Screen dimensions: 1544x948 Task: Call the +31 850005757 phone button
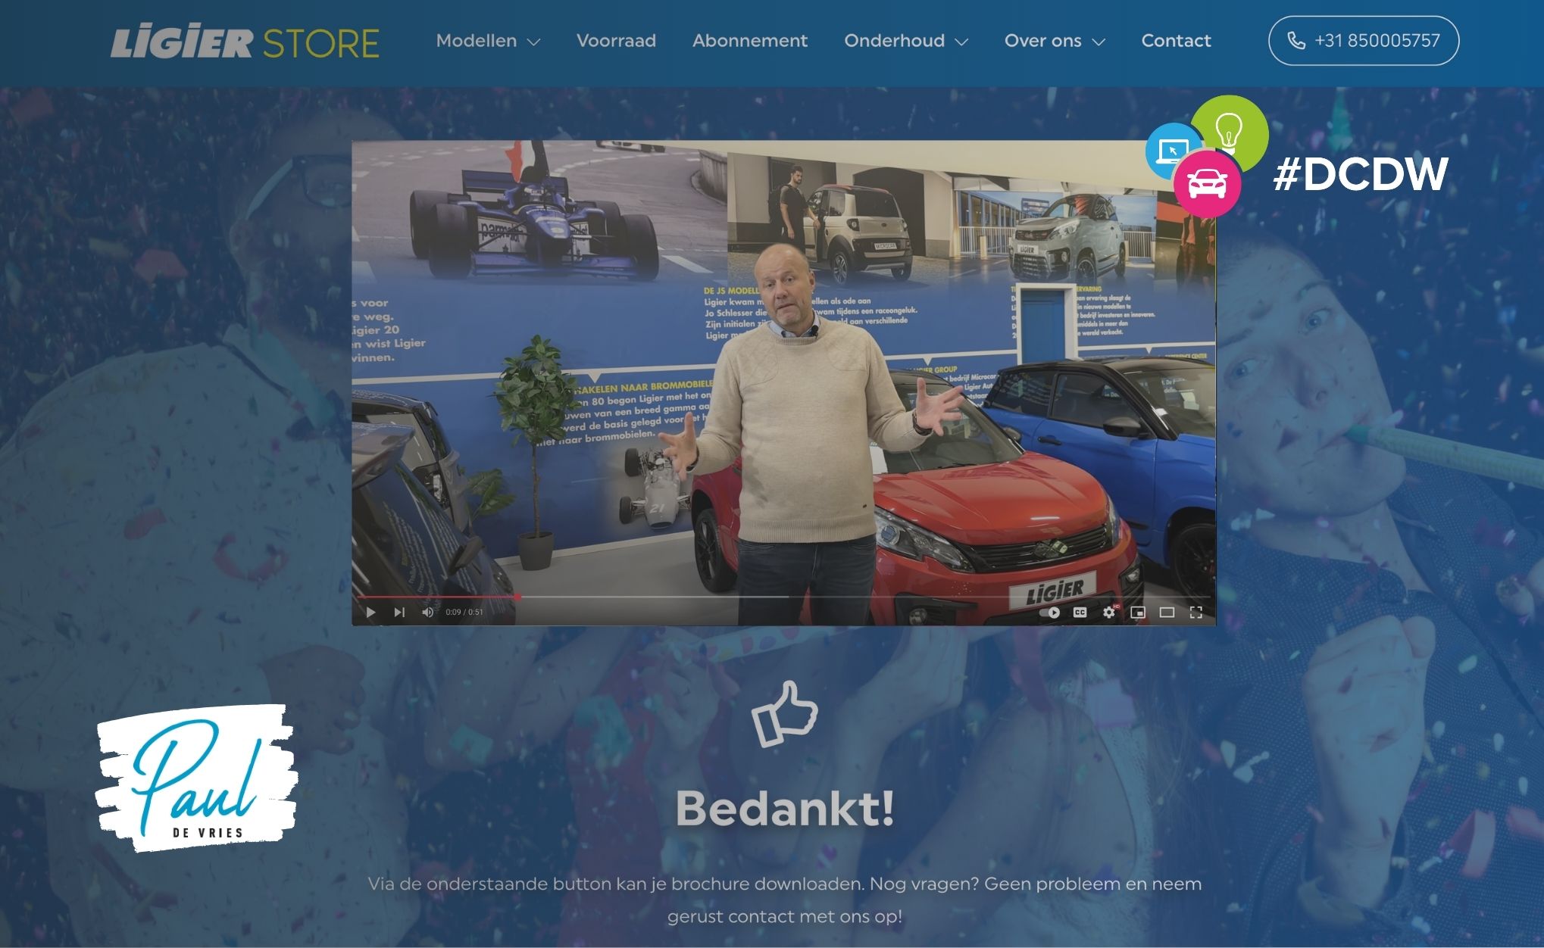click(1364, 41)
